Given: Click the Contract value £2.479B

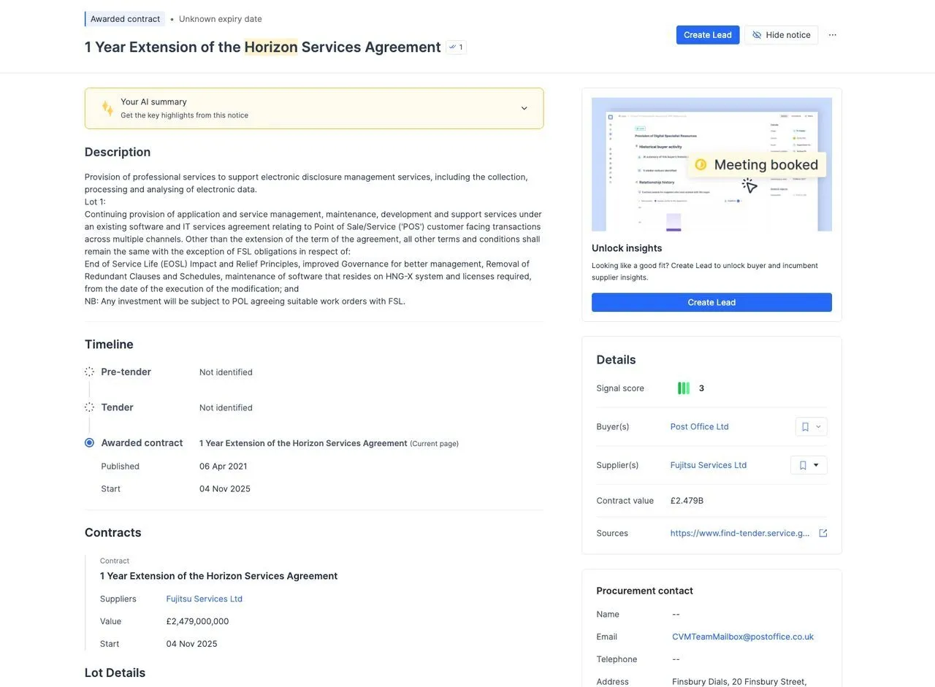Looking at the screenshot, I should pos(687,501).
